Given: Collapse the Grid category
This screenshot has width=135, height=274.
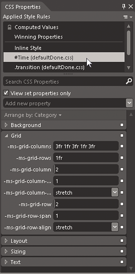Looking at the screenshot, I should tap(6, 136).
